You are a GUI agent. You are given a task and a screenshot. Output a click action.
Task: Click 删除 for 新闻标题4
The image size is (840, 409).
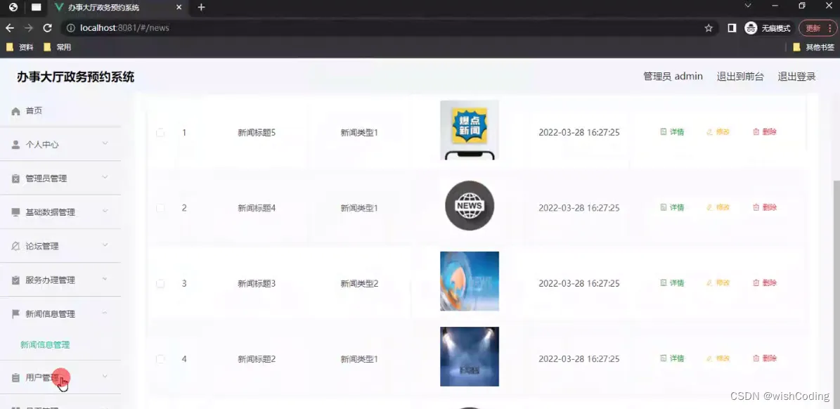coord(765,207)
